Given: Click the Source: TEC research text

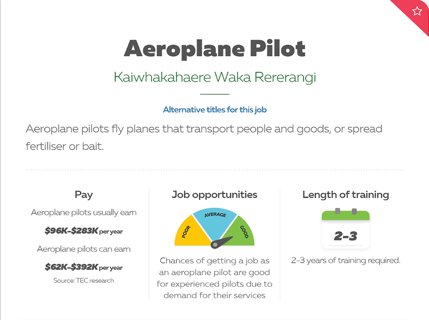Looking at the screenshot, I should pos(84,281).
